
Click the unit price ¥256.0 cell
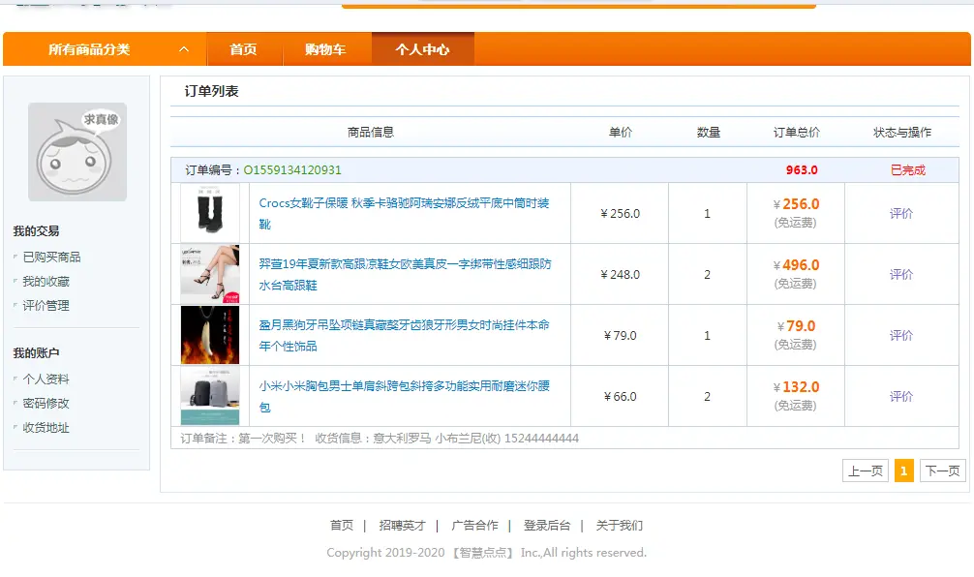[620, 213]
